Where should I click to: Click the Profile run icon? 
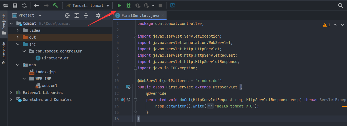(147, 5)
